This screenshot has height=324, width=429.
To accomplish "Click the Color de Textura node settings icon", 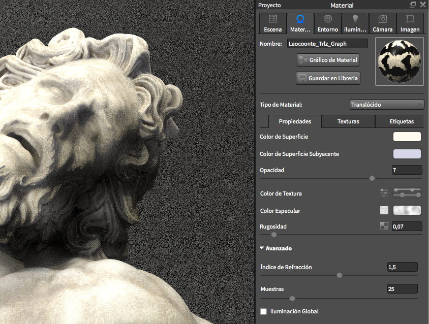I will tap(384, 193).
